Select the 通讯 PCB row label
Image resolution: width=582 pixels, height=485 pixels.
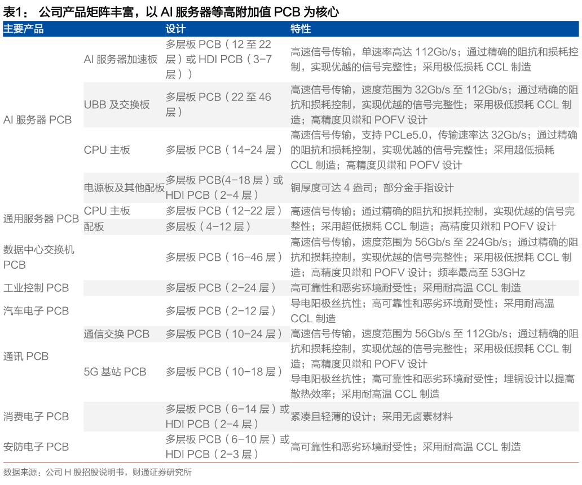24,357
